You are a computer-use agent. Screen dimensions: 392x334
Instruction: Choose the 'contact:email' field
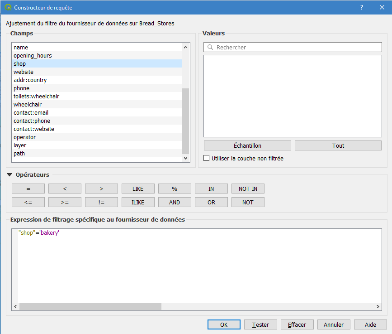[31, 113]
